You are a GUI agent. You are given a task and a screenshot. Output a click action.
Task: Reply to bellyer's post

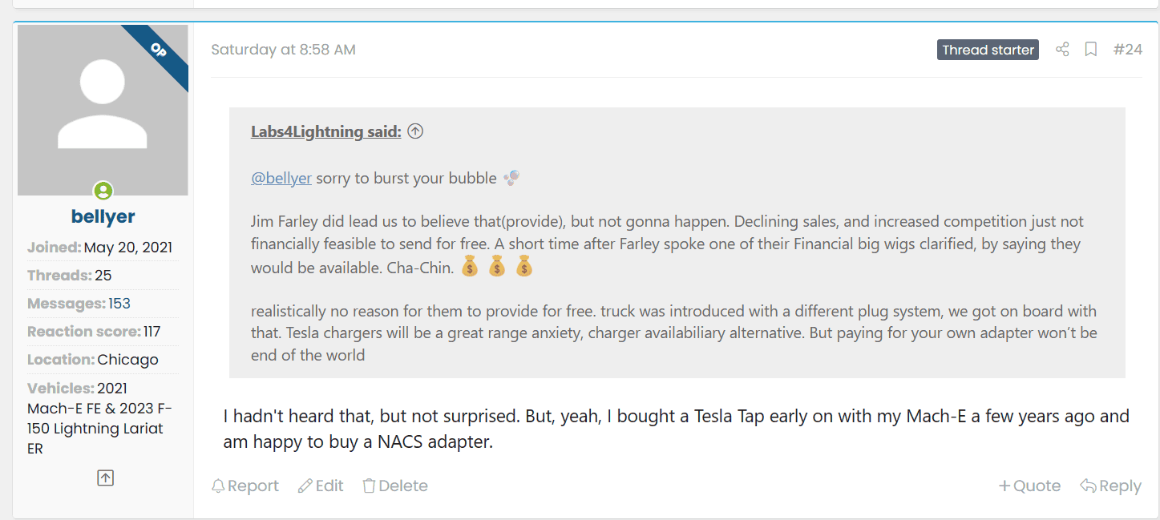pyautogui.click(x=1110, y=486)
